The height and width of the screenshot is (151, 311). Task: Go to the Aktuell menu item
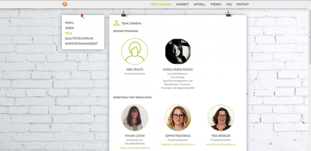200,4
